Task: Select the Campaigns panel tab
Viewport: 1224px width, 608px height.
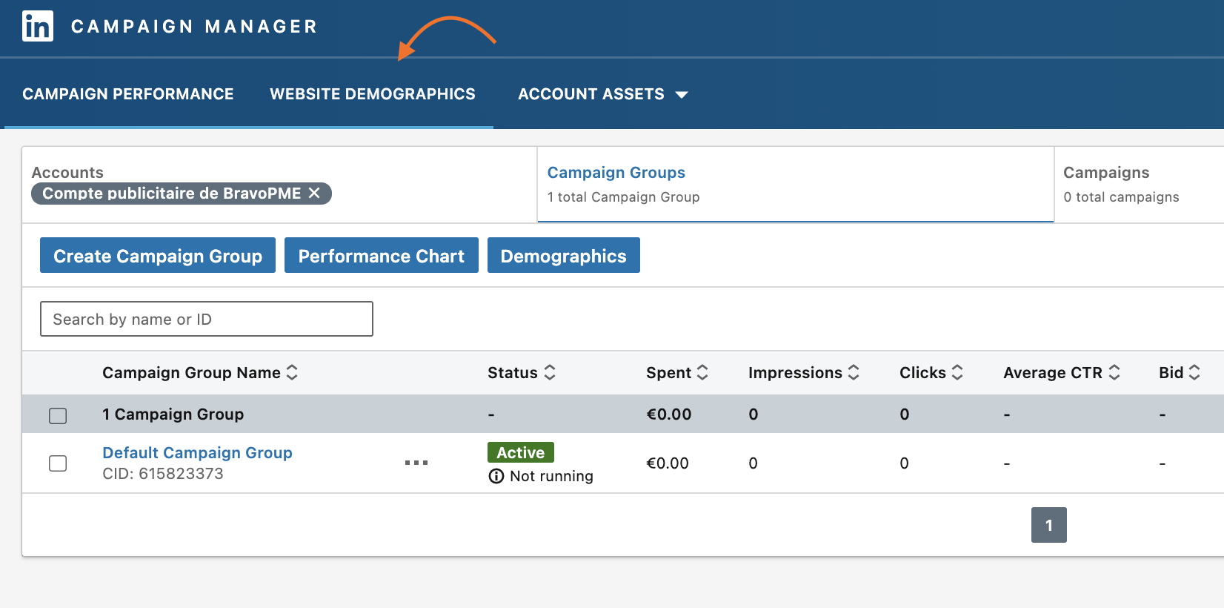Action: [x=1139, y=185]
